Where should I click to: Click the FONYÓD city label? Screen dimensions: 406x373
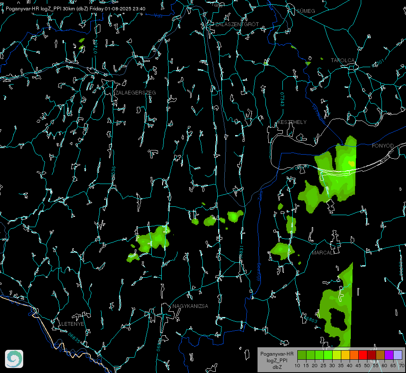pyautogui.click(x=383, y=146)
